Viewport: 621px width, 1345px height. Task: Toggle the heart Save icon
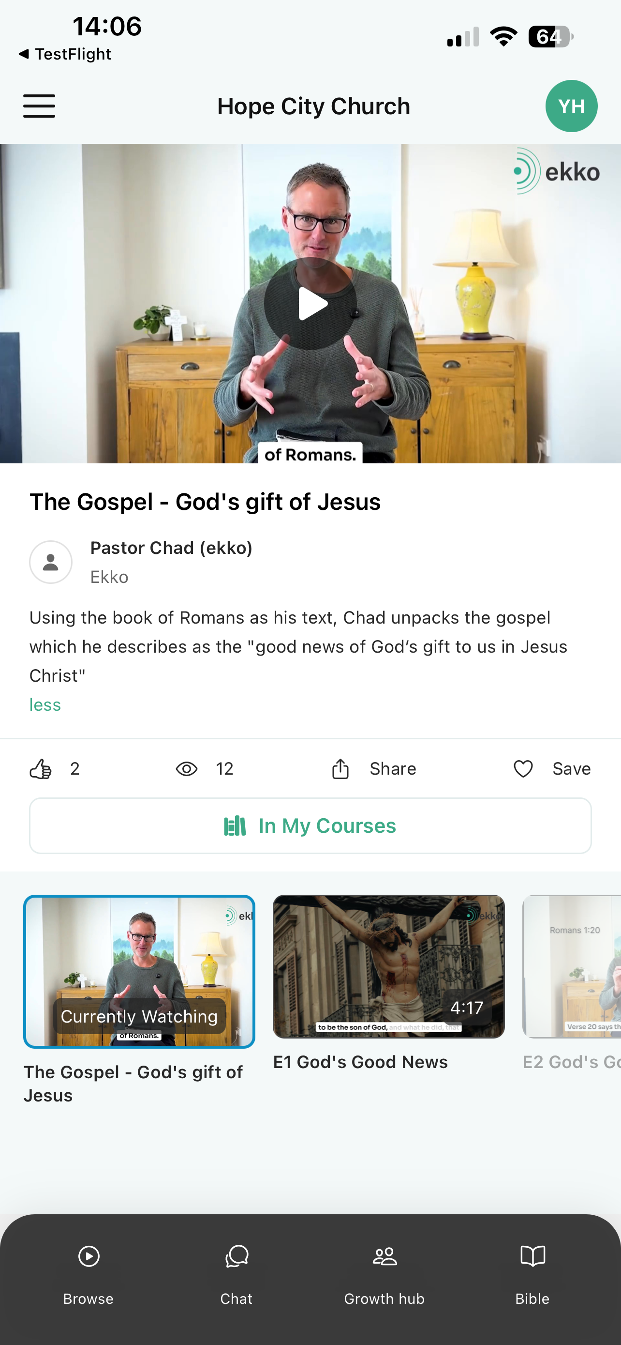(523, 768)
